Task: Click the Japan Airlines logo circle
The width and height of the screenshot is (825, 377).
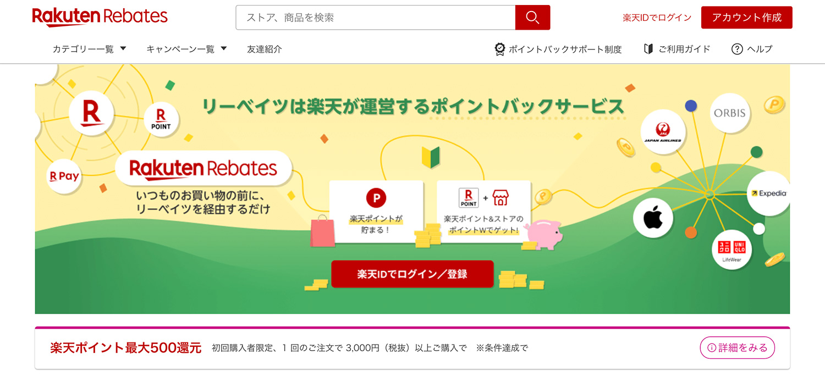Action: click(663, 132)
